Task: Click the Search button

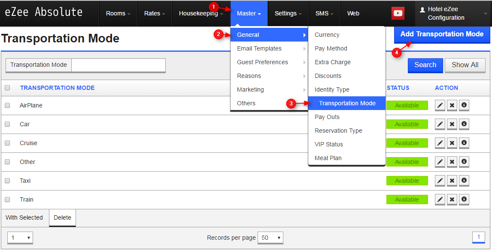Action: click(425, 65)
